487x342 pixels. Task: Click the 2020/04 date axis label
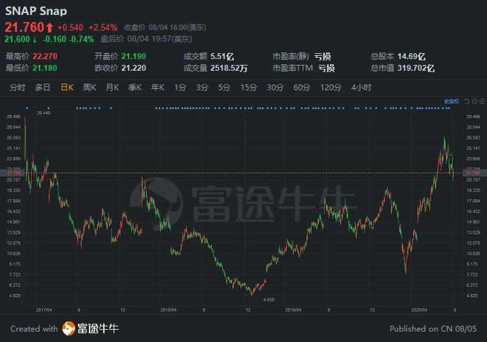[x=419, y=310]
